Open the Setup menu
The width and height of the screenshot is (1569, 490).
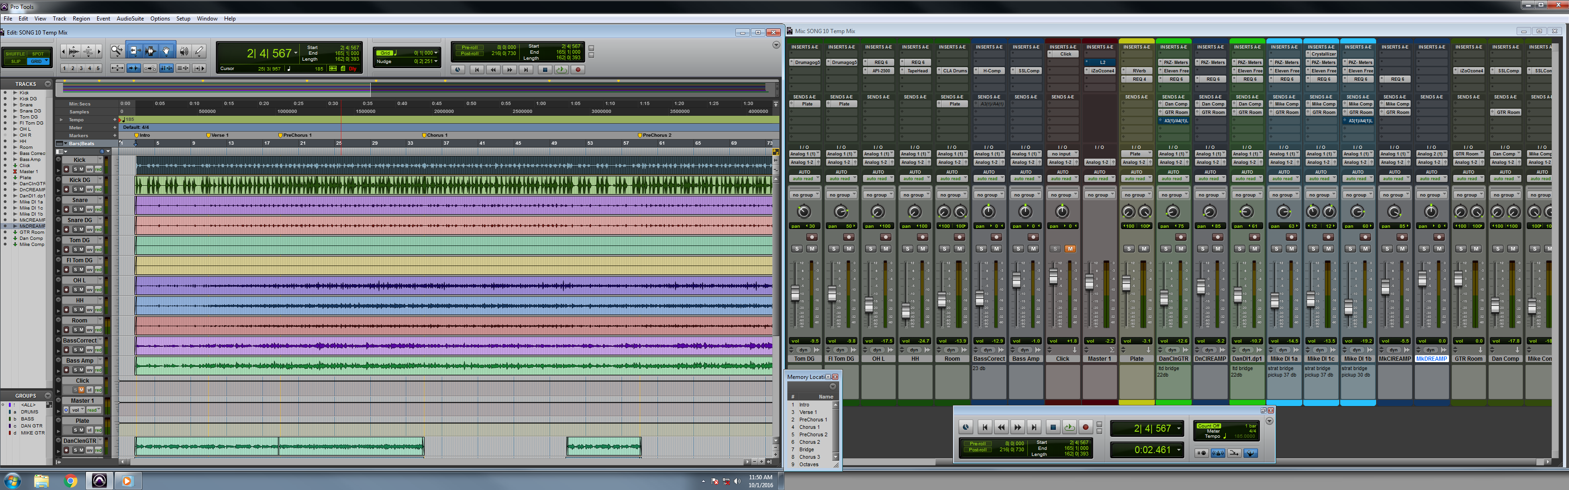point(184,19)
